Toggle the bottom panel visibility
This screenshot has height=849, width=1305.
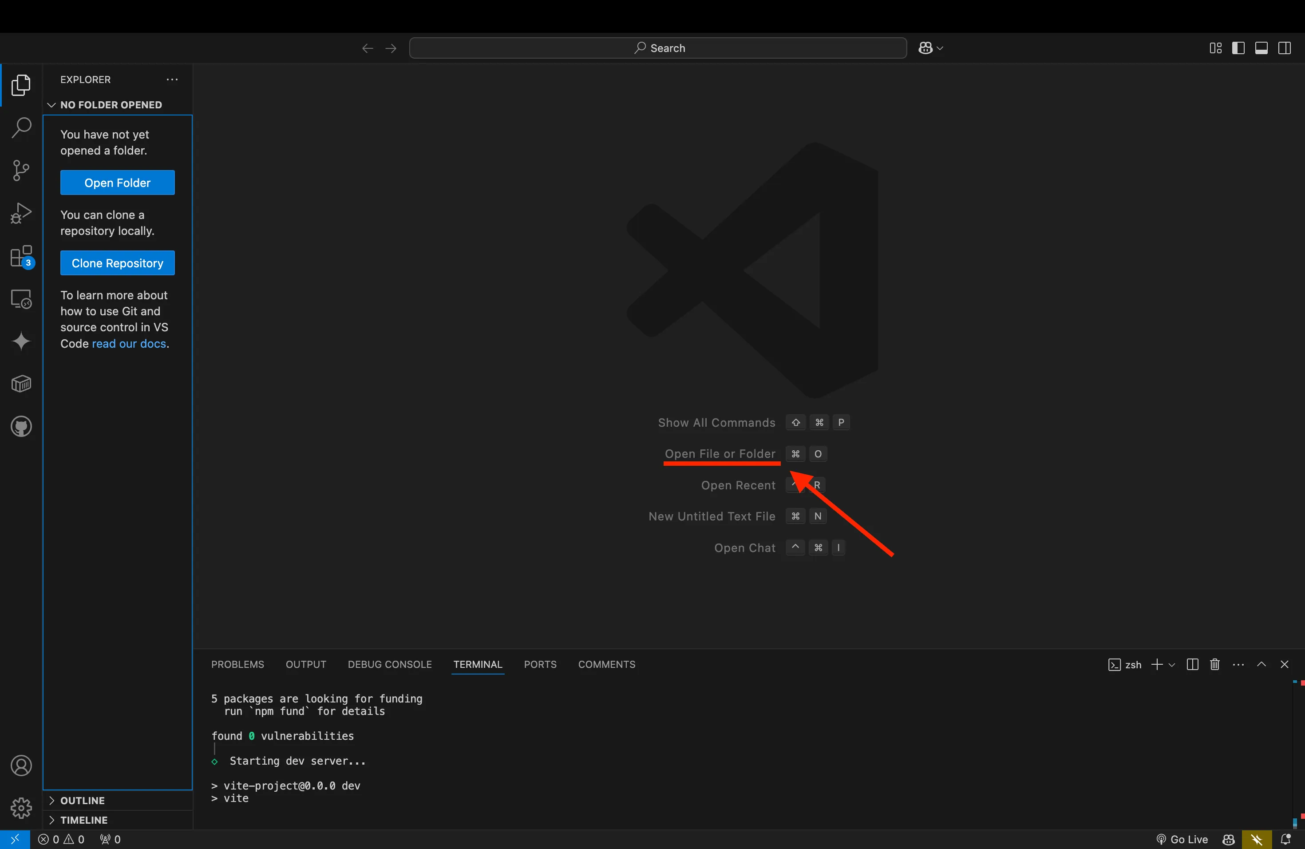1261,48
